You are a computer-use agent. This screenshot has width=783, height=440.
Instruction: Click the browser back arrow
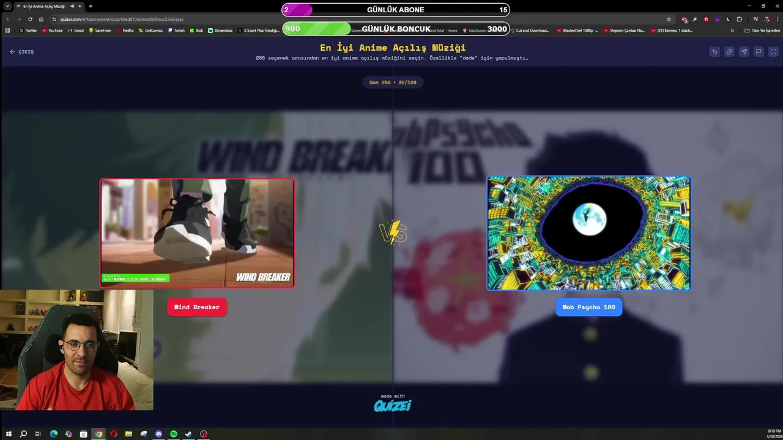click(x=8, y=19)
